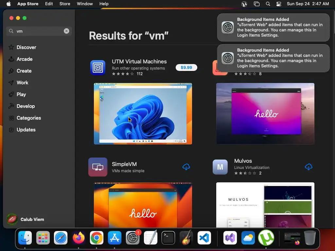Open System Settings from the Dock
This screenshot has height=251, width=335.
pos(132,238)
